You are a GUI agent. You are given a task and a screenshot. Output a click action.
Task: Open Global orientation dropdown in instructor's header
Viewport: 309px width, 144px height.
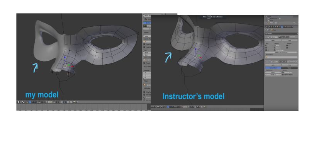tap(177, 107)
